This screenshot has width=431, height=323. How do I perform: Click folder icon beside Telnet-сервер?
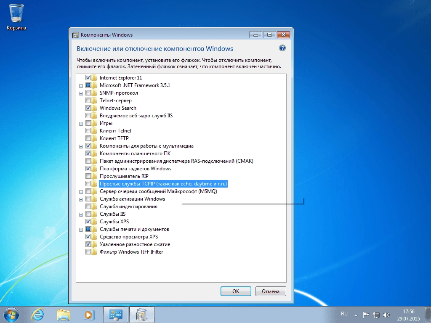94,101
